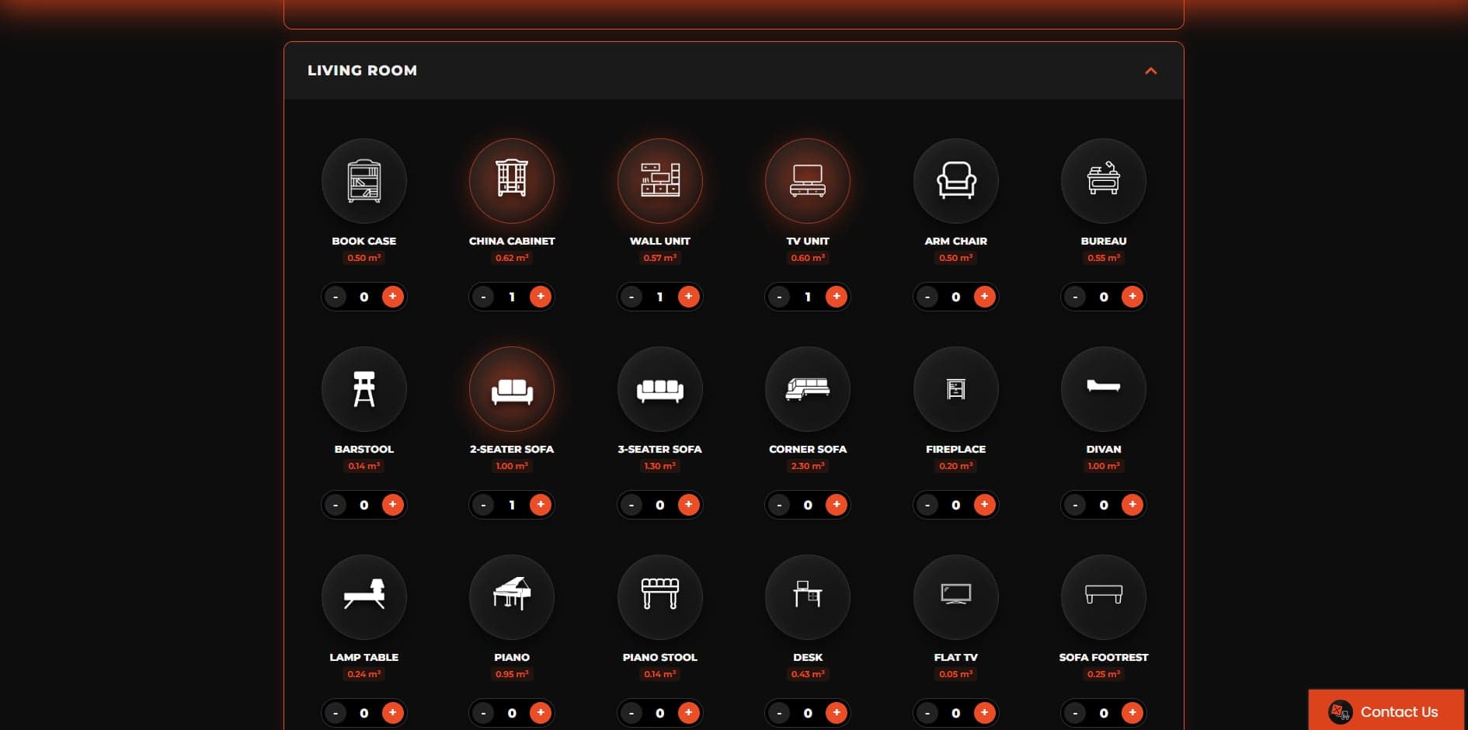The width and height of the screenshot is (1468, 730).
Task: Remove one China Cabinet with minus
Action: pos(483,297)
